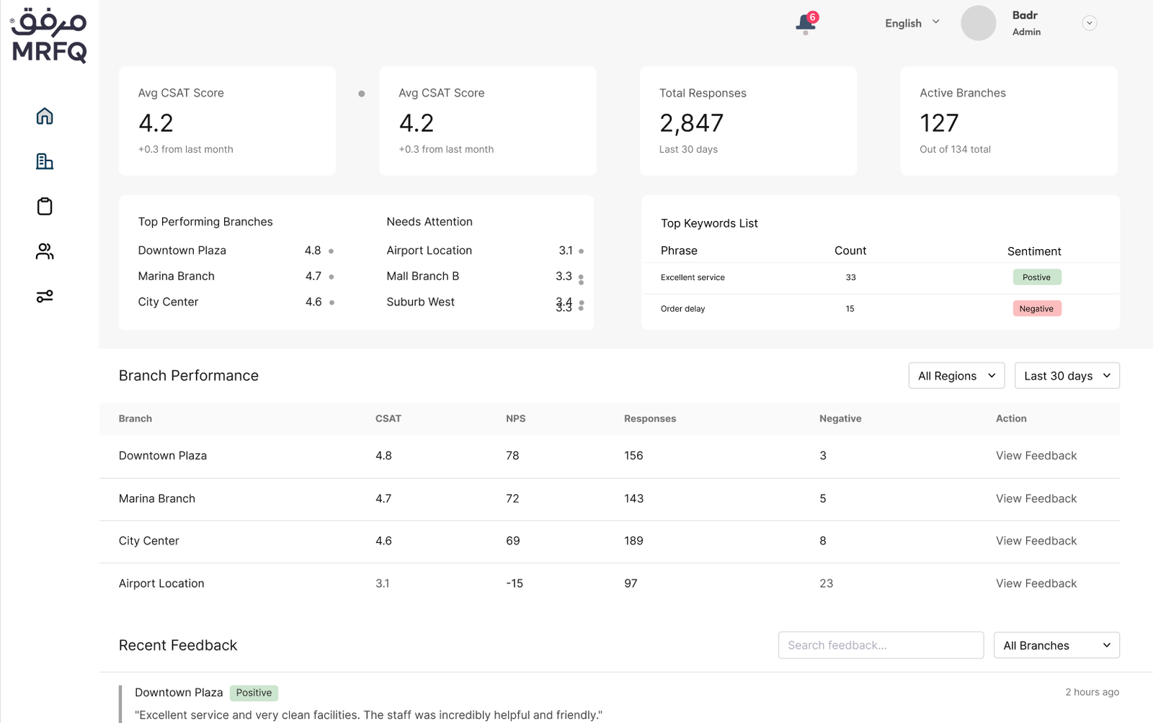The height and width of the screenshot is (723, 1153).
Task: Click the notification bell icon
Action: [x=805, y=24]
